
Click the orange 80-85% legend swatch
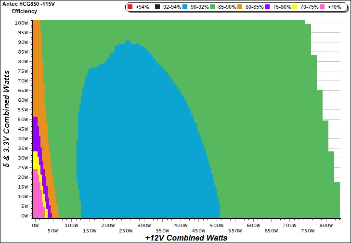(239, 7)
